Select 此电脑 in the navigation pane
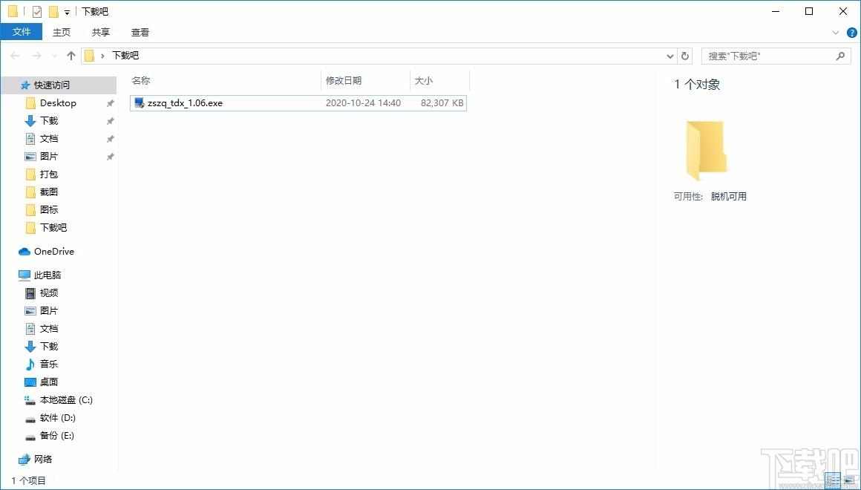 click(48, 275)
